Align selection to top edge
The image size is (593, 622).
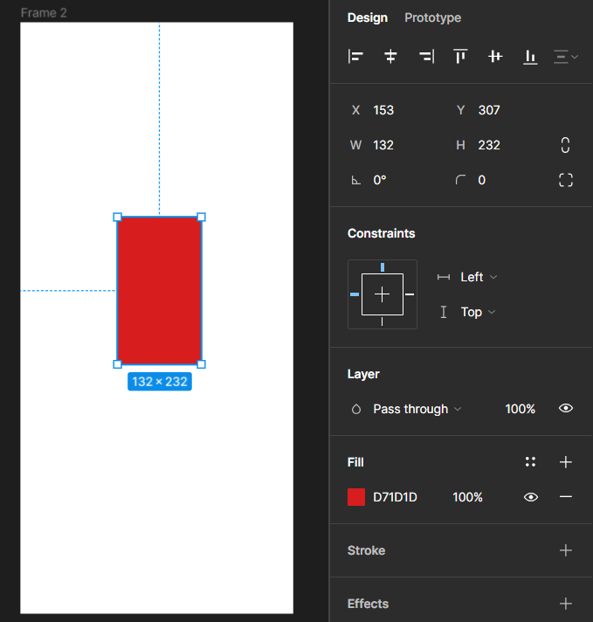coord(460,57)
